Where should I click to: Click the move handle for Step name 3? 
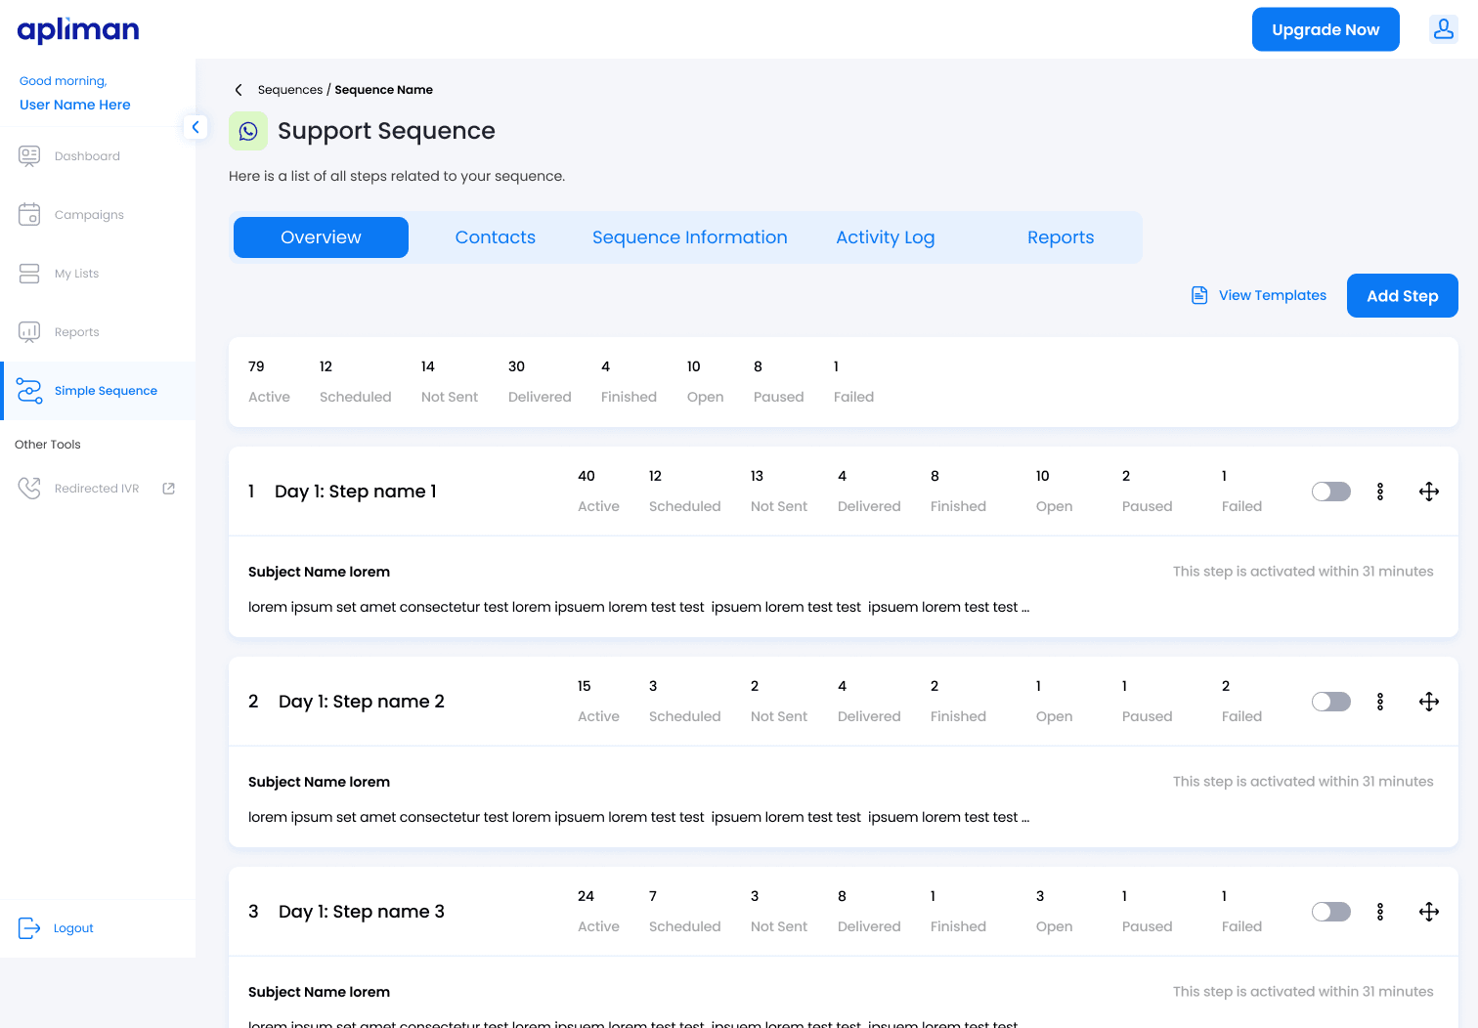[x=1429, y=912]
